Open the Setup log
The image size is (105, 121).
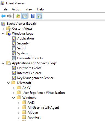coord(21,48)
